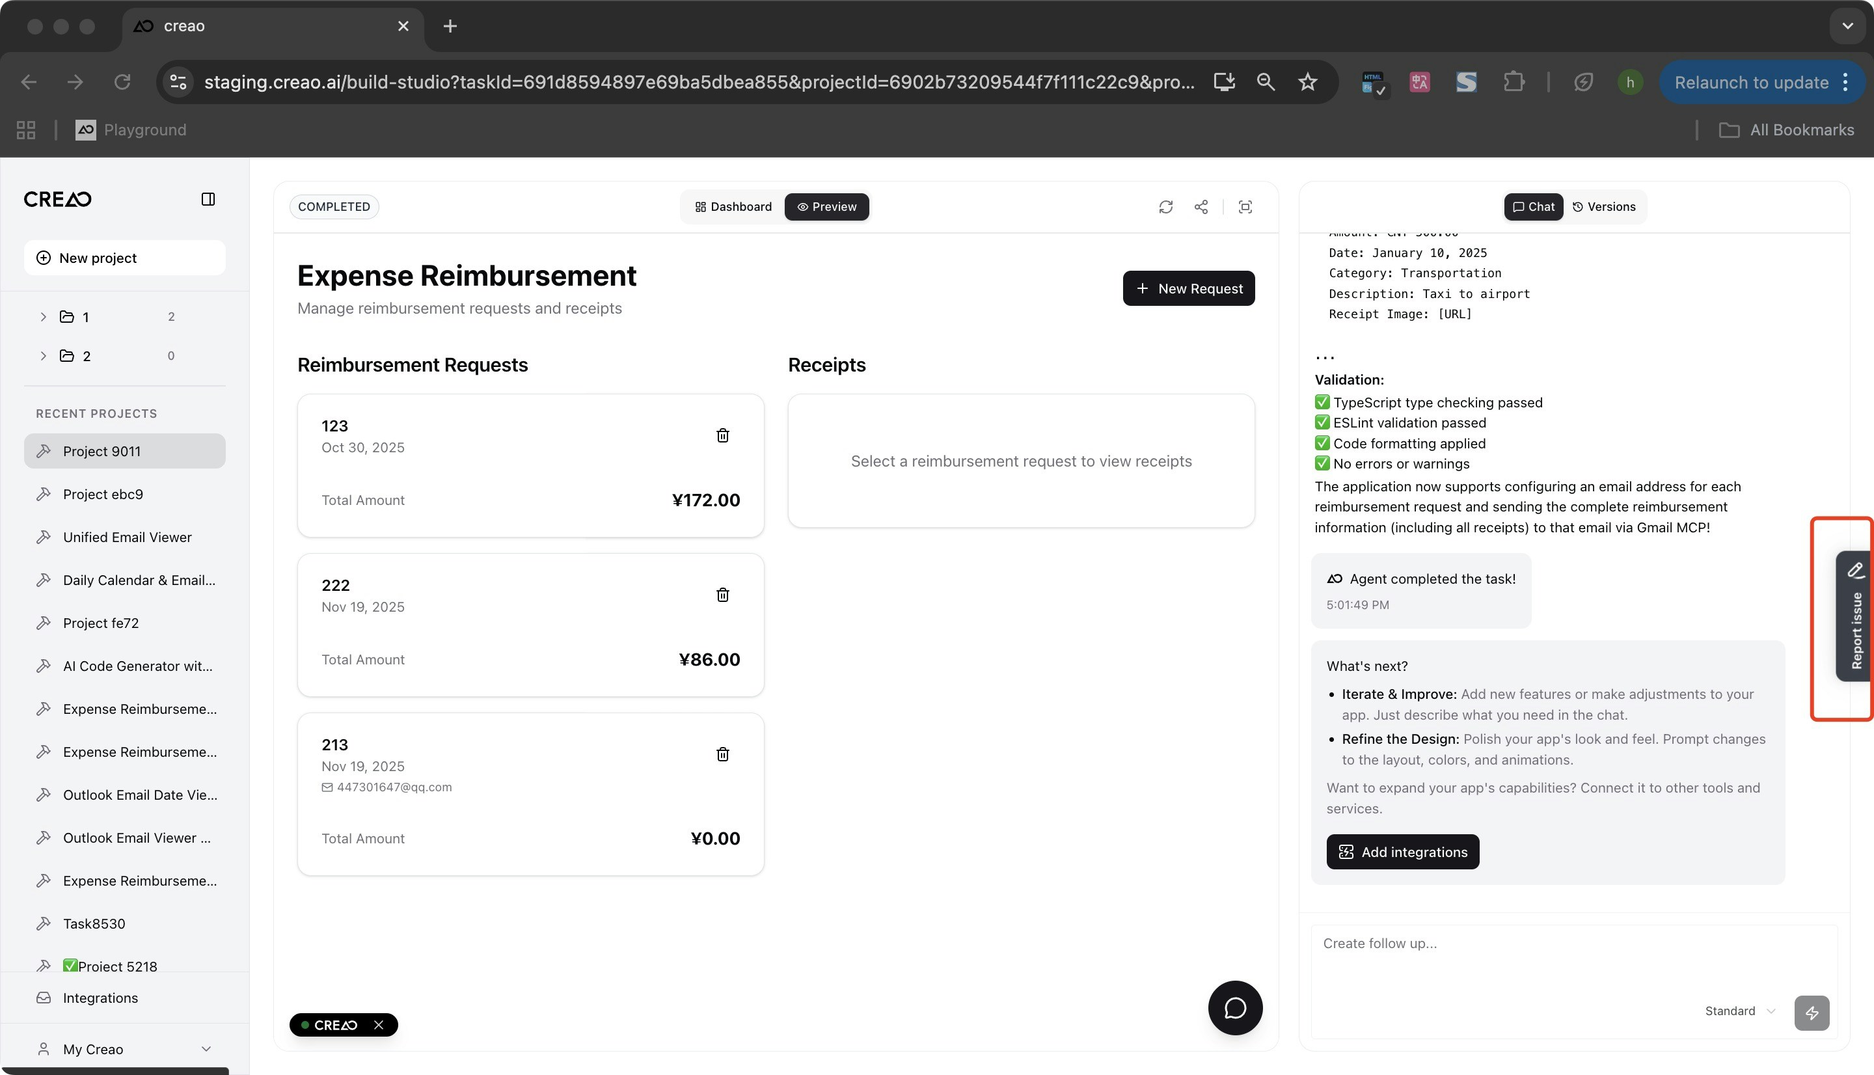
Task: Click the share icon in the preview toolbar
Action: click(1201, 207)
